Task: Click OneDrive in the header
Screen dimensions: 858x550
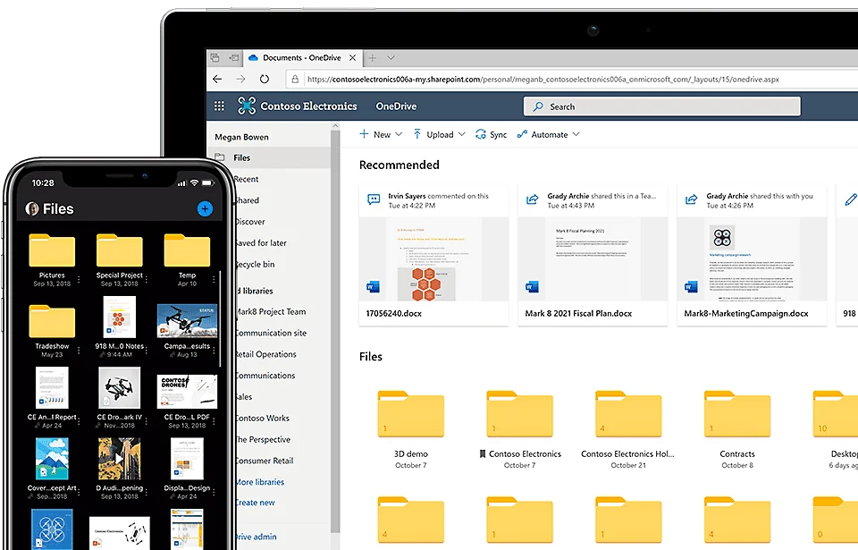Action: point(396,106)
